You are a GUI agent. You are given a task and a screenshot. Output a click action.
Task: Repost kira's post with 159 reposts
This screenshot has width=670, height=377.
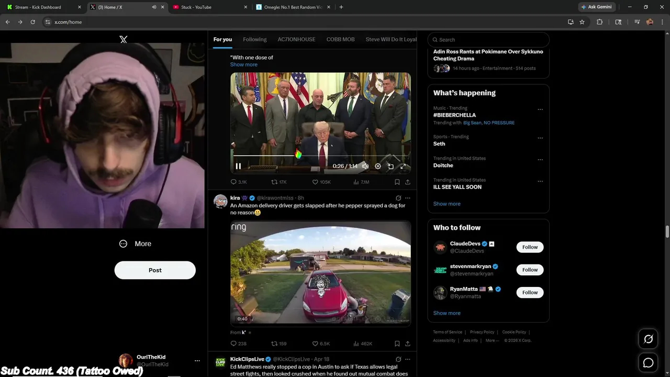[278, 343]
